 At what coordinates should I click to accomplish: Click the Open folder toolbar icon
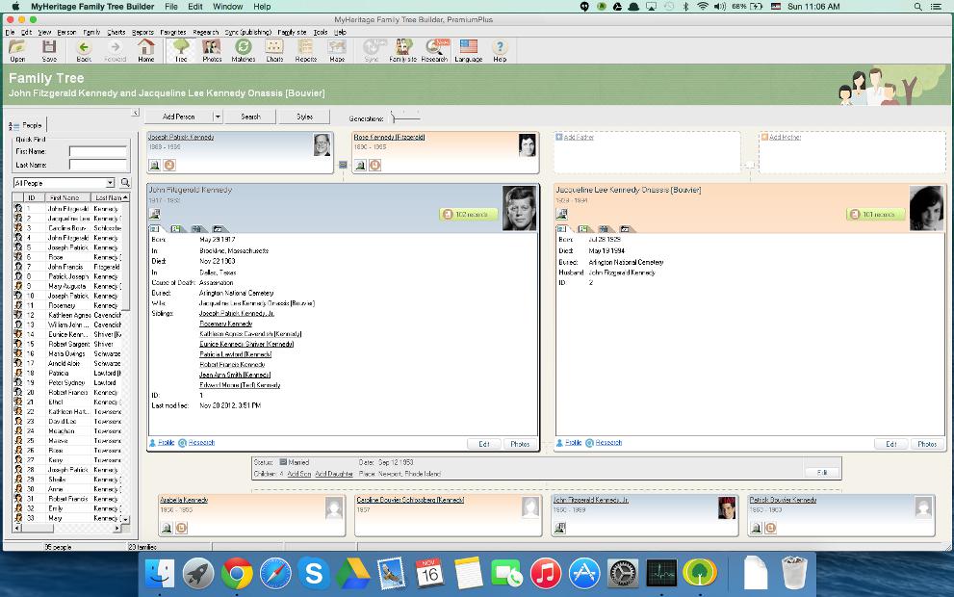click(x=17, y=47)
